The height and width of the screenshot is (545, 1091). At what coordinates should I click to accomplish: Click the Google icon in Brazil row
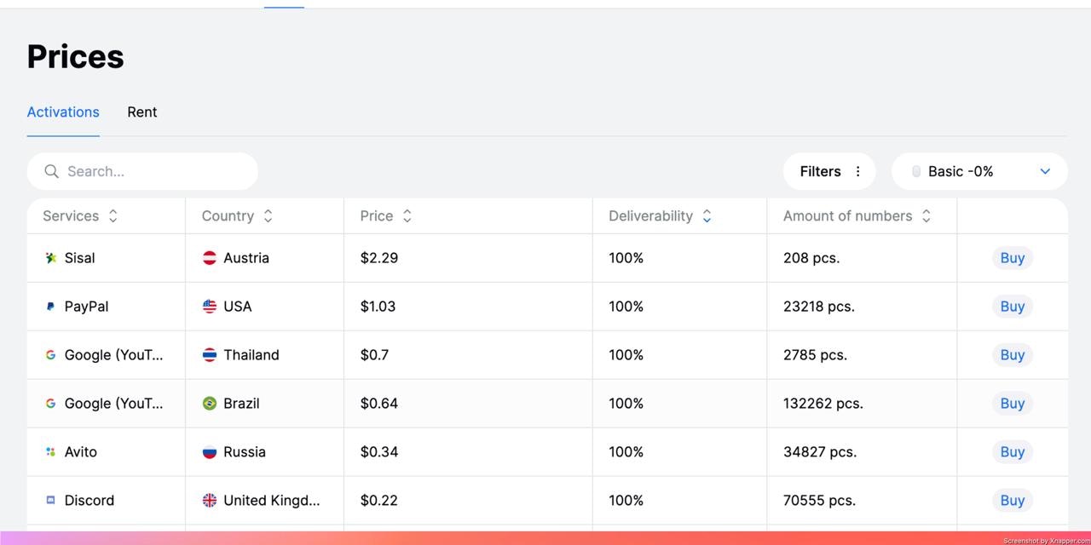point(50,404)
